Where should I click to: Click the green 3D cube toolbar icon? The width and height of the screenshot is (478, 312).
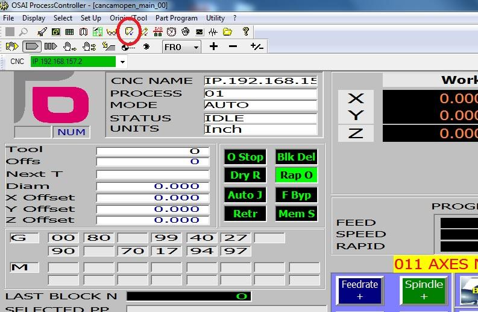click(x=56, y=31)
